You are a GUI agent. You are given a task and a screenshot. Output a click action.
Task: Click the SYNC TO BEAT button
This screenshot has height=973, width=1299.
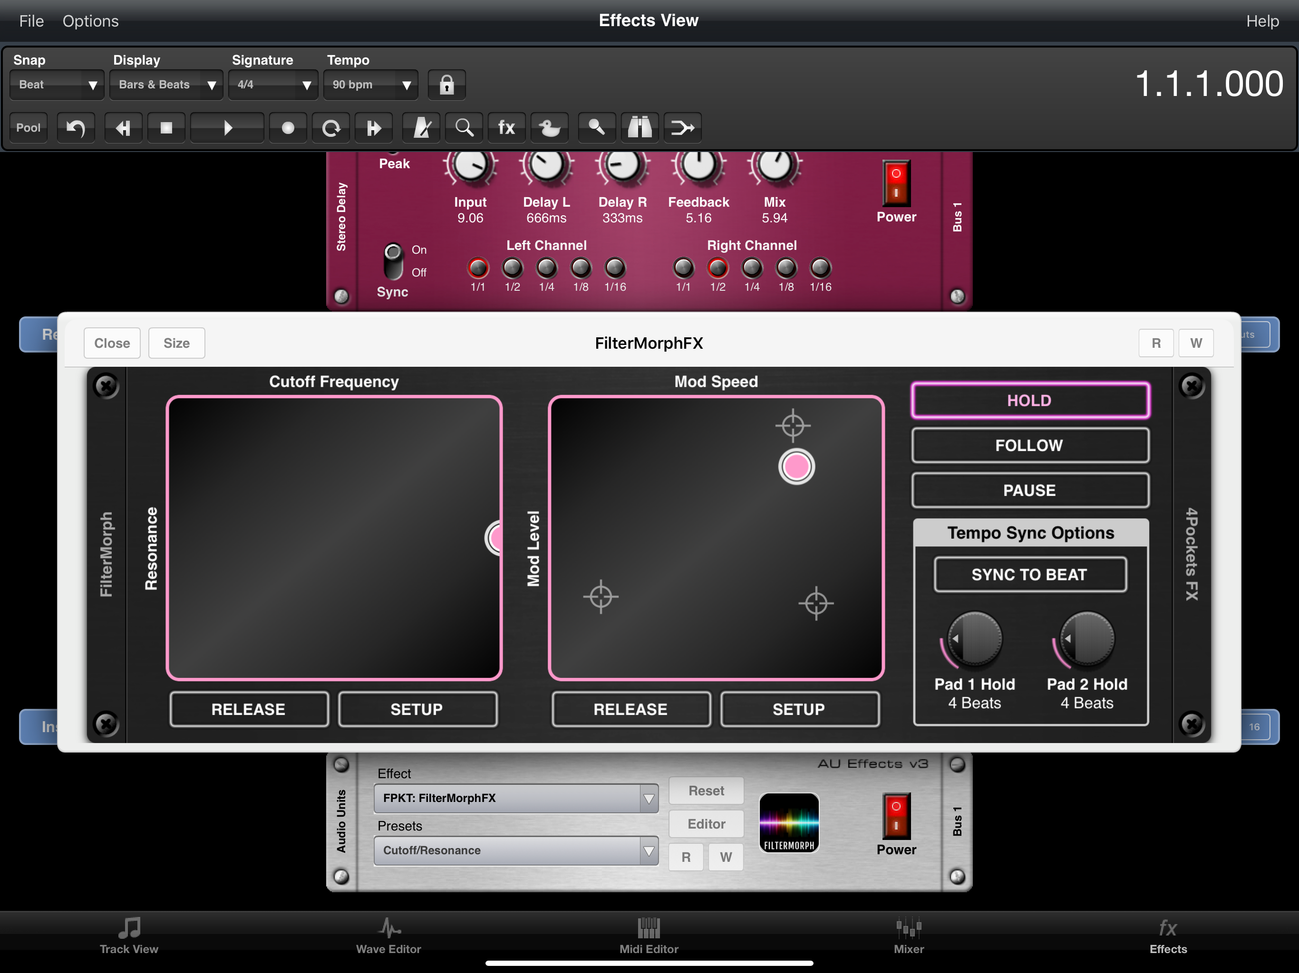[1030, 574]
